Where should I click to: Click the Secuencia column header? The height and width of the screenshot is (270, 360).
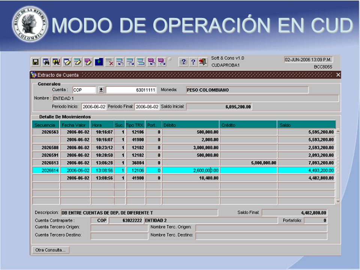[46, 125]
